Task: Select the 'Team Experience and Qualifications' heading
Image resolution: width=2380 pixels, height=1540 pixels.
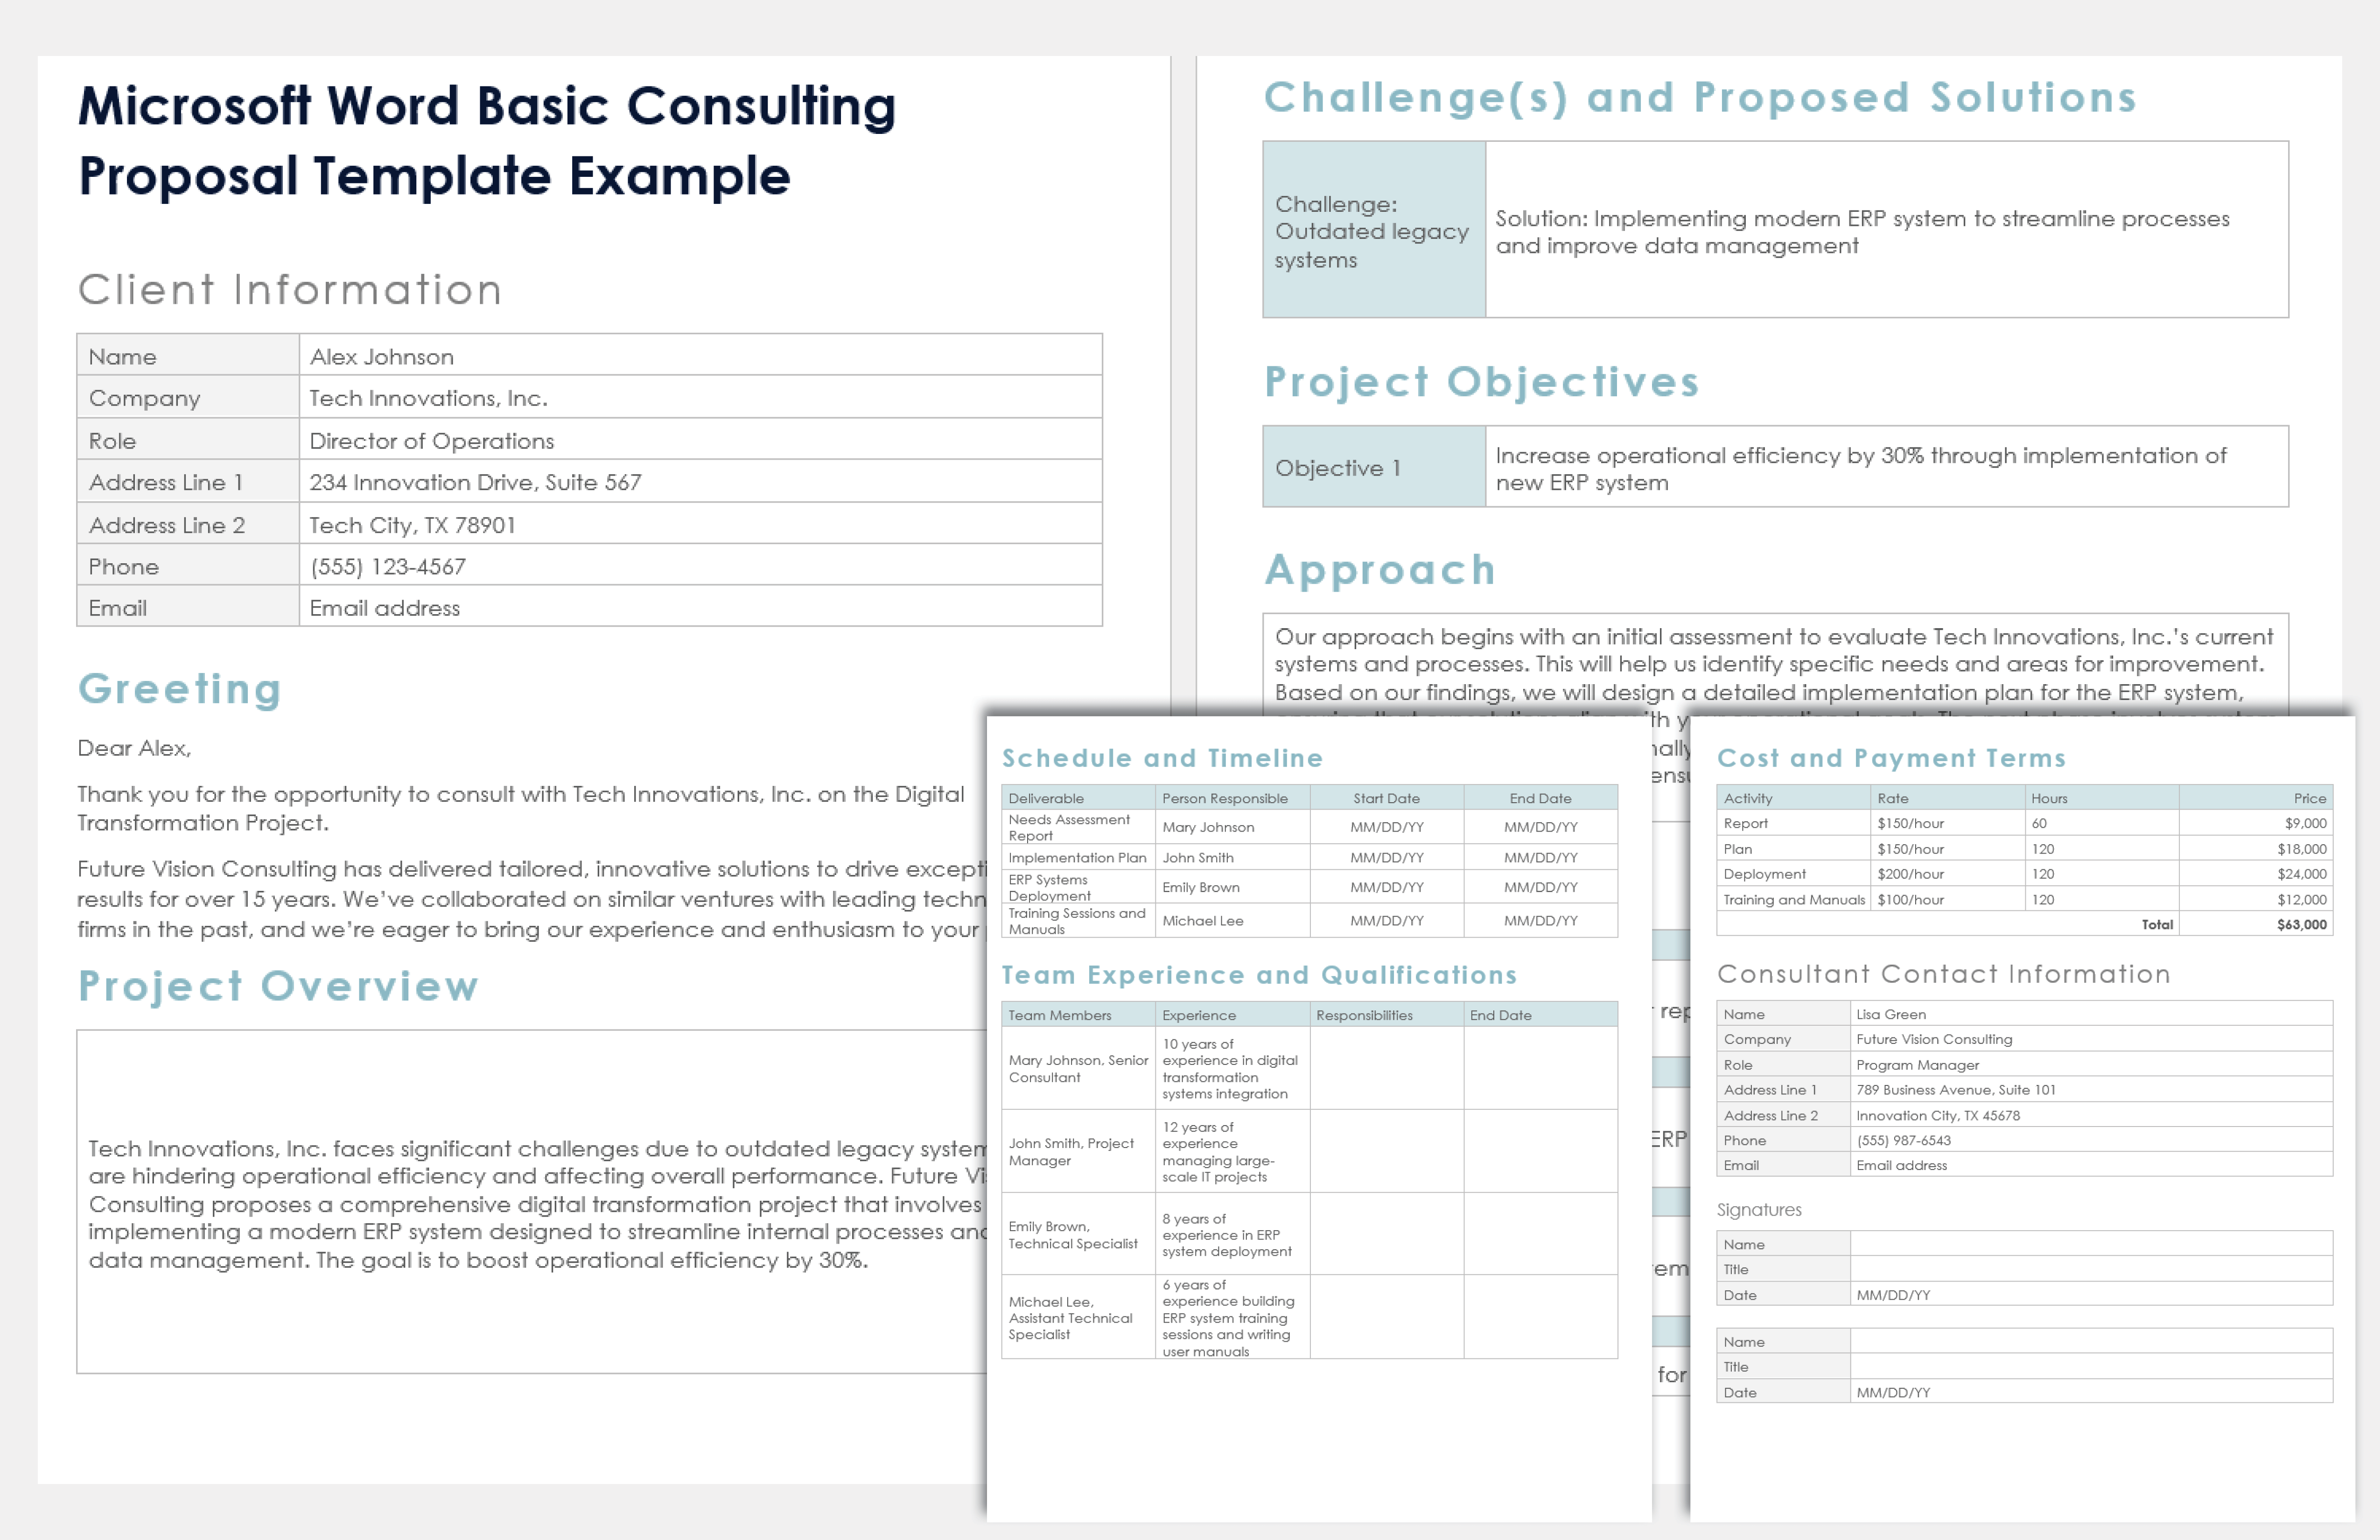Action: 1259,975
